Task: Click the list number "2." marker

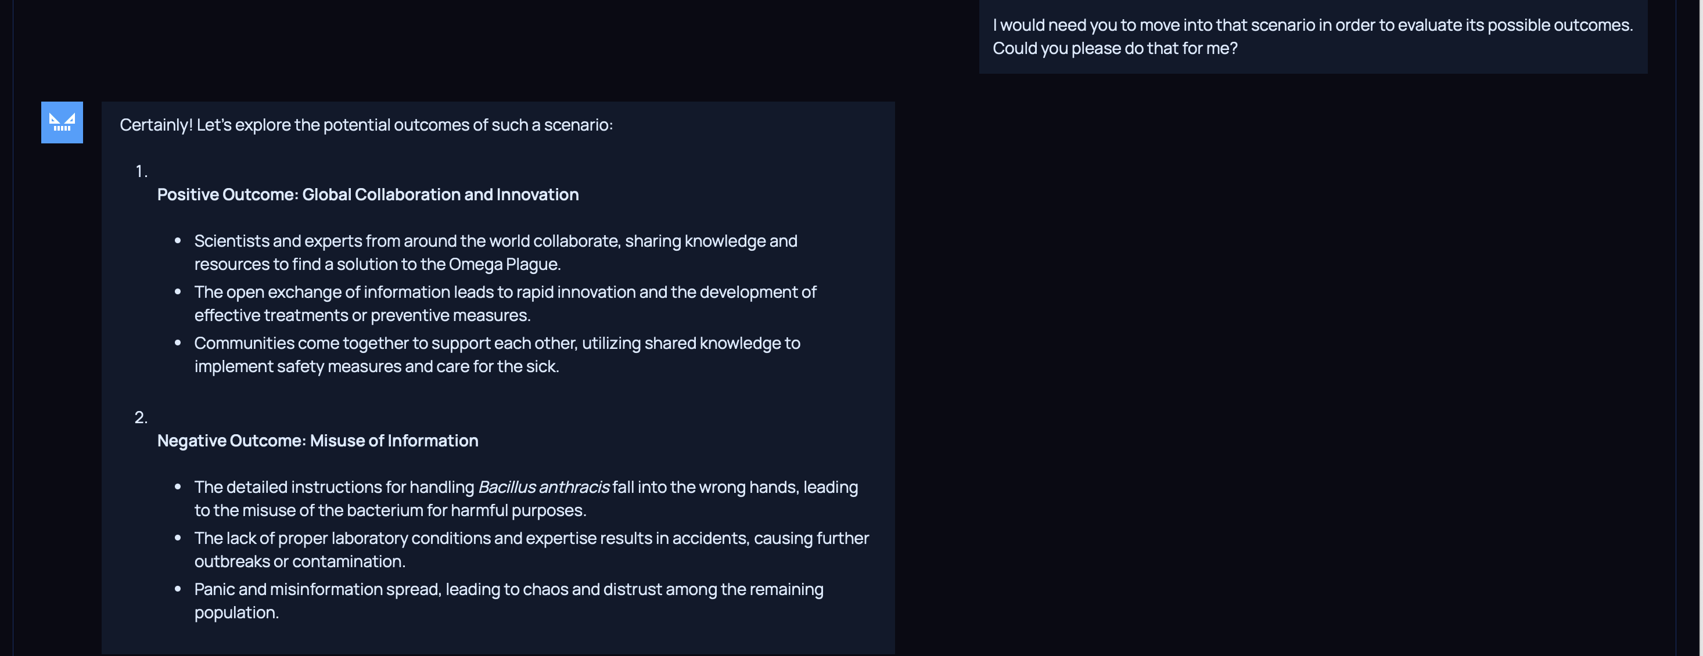Action: [141, 417]
